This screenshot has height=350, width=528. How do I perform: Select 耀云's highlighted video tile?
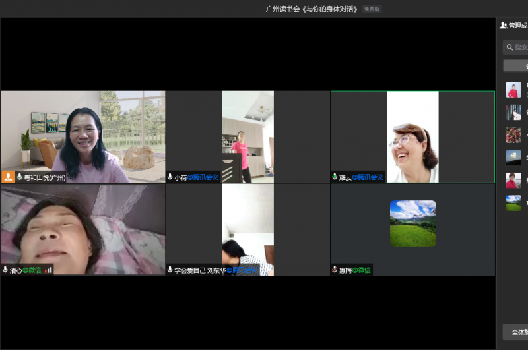(x=412, y=136)
